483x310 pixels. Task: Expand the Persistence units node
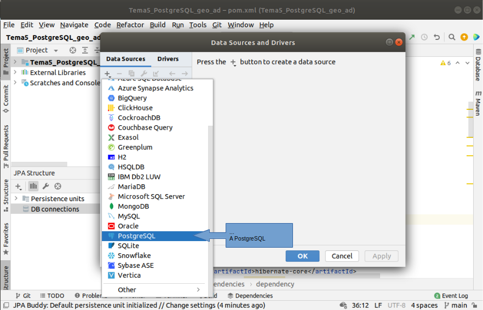(x=16, y=198)
